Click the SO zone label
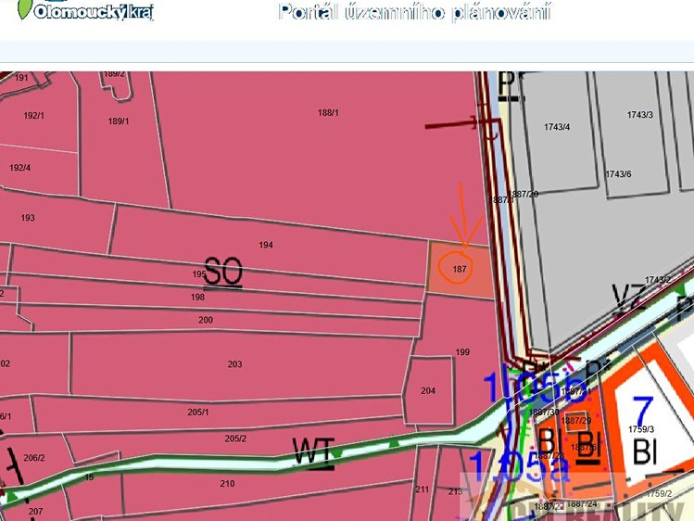Image resolution: width=694 pixels, height=521 pixels. click(223, 272)
